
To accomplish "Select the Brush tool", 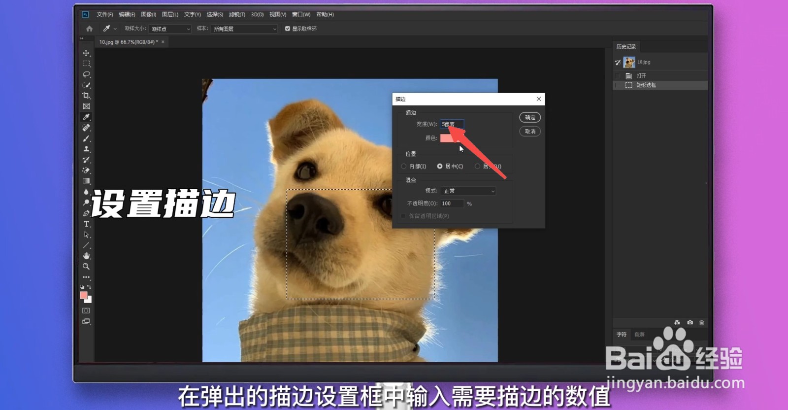I will (86, 138).
